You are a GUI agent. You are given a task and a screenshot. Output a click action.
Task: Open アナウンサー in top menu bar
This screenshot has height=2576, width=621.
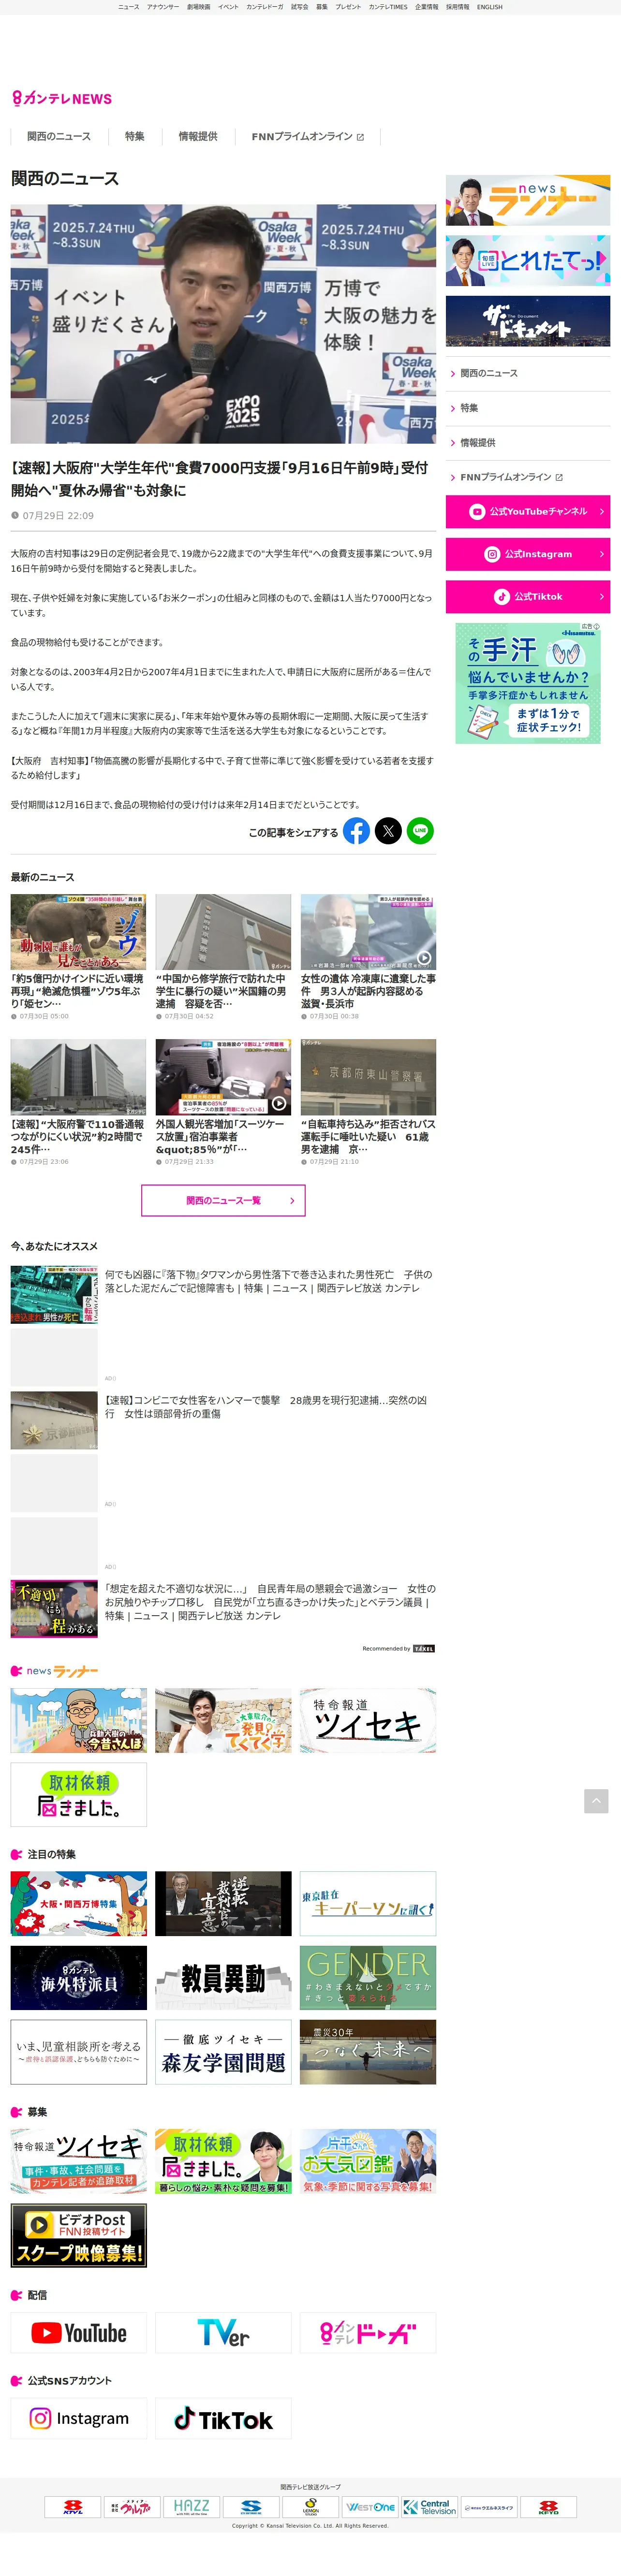pos(163,7)
